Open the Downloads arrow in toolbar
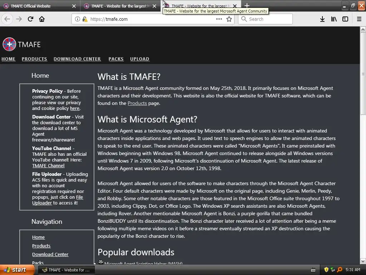 tap(322, 19)
